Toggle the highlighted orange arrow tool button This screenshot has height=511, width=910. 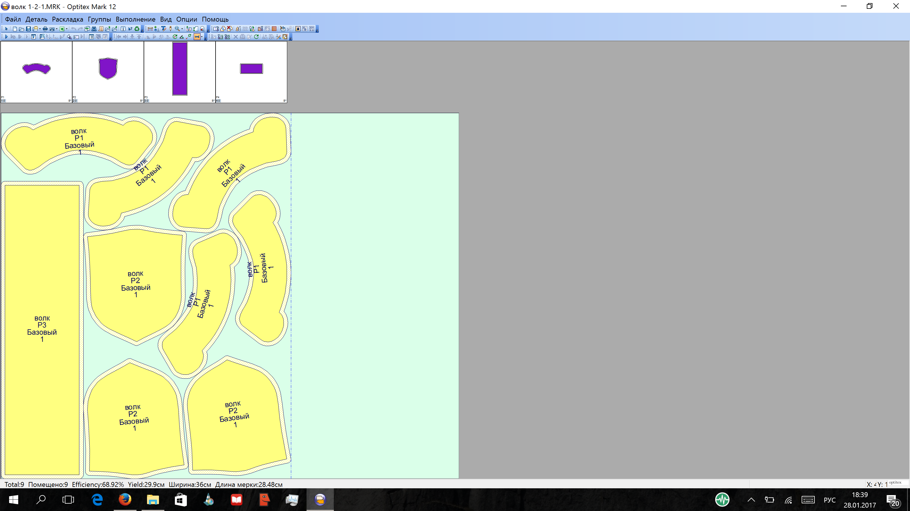click(x=197, y=37)
